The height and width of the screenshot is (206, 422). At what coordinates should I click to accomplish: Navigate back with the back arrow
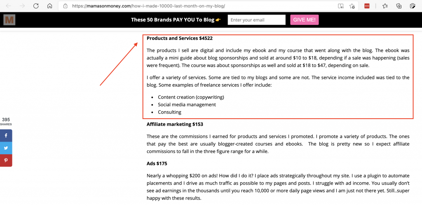click(x=9, y=6)
